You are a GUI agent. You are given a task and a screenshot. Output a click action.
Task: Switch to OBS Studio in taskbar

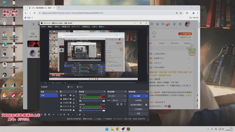coord(123,129)
